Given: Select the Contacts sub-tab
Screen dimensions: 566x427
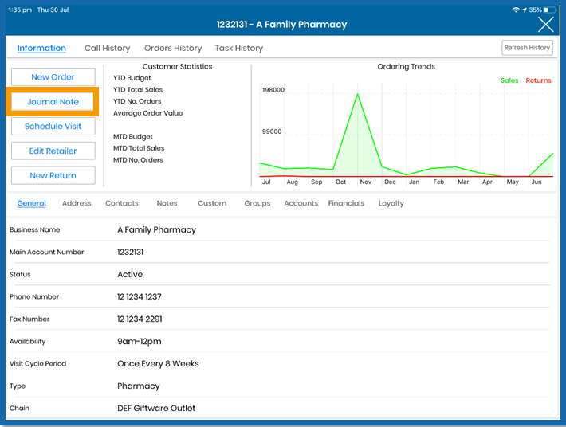Looking at the screenshot, I should point(122,203).
